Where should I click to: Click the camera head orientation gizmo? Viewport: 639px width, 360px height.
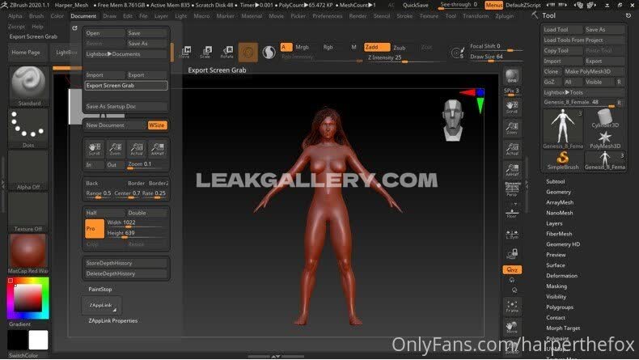point(453,121)
